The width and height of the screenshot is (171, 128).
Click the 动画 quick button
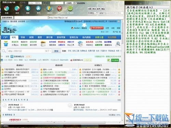tap(90, 9)
